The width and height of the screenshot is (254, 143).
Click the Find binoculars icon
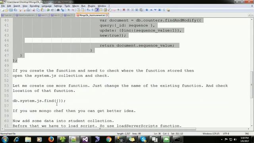tap(58, 10)
